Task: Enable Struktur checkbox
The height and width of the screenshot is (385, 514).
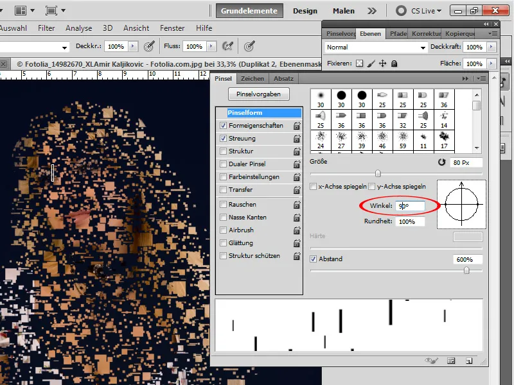Action: point(223,151)
